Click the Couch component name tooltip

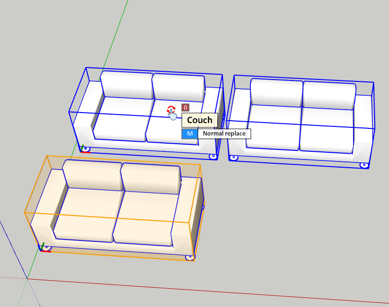199,120
